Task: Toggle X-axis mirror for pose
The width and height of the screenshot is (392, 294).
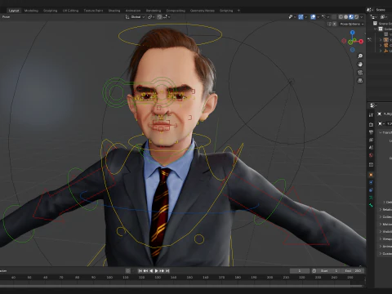Action: click(335, 24)
